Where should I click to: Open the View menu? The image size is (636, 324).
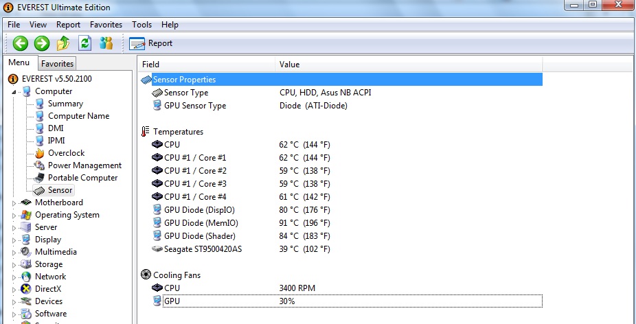tap(38, 25)
